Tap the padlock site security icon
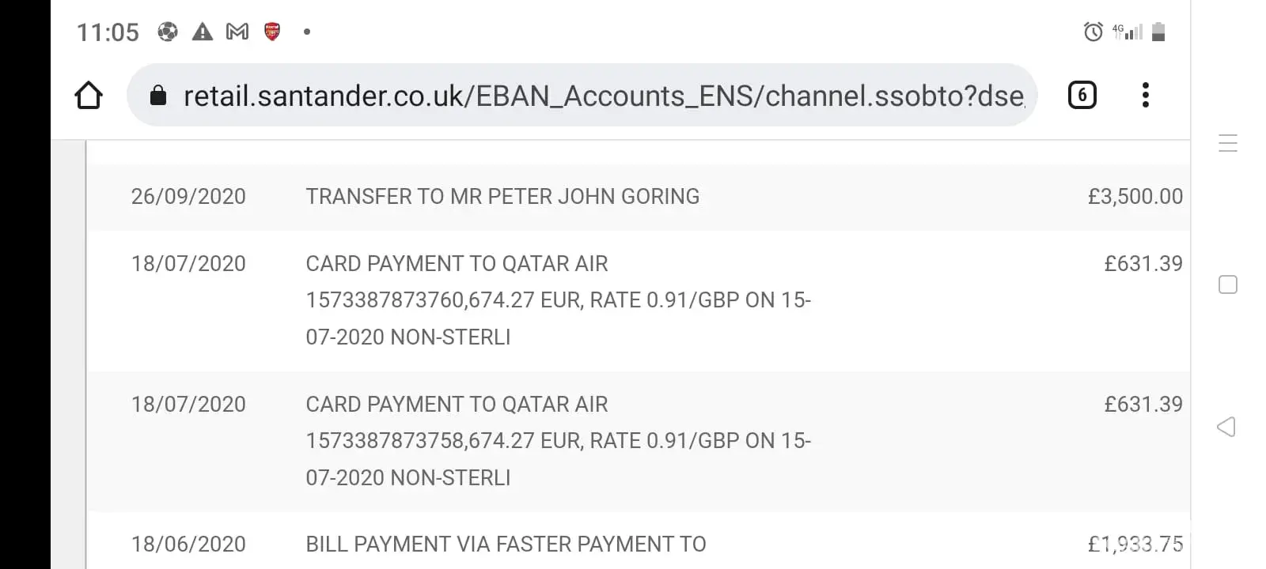The width and height of the screenshot is (1266, 569). pyautogui.click(x=158, y=96)
